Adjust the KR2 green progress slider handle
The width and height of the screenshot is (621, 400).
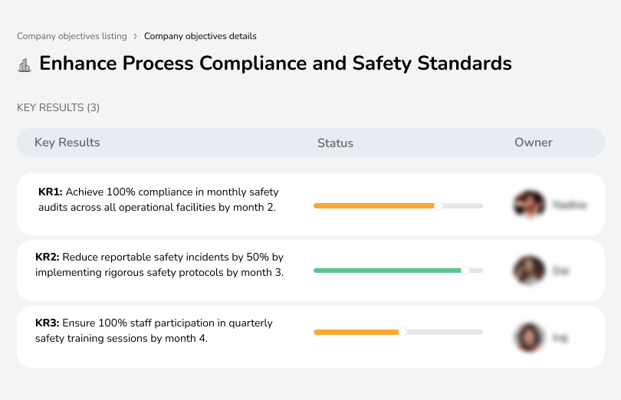click(465, 270)
